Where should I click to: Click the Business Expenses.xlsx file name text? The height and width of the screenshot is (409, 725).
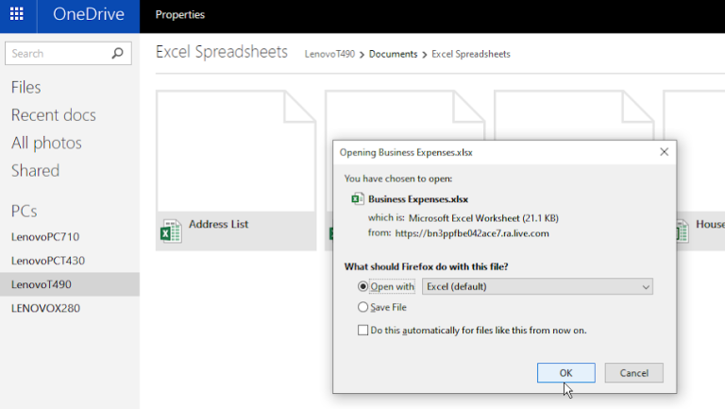pyautogui.click(x=418, y=199)
